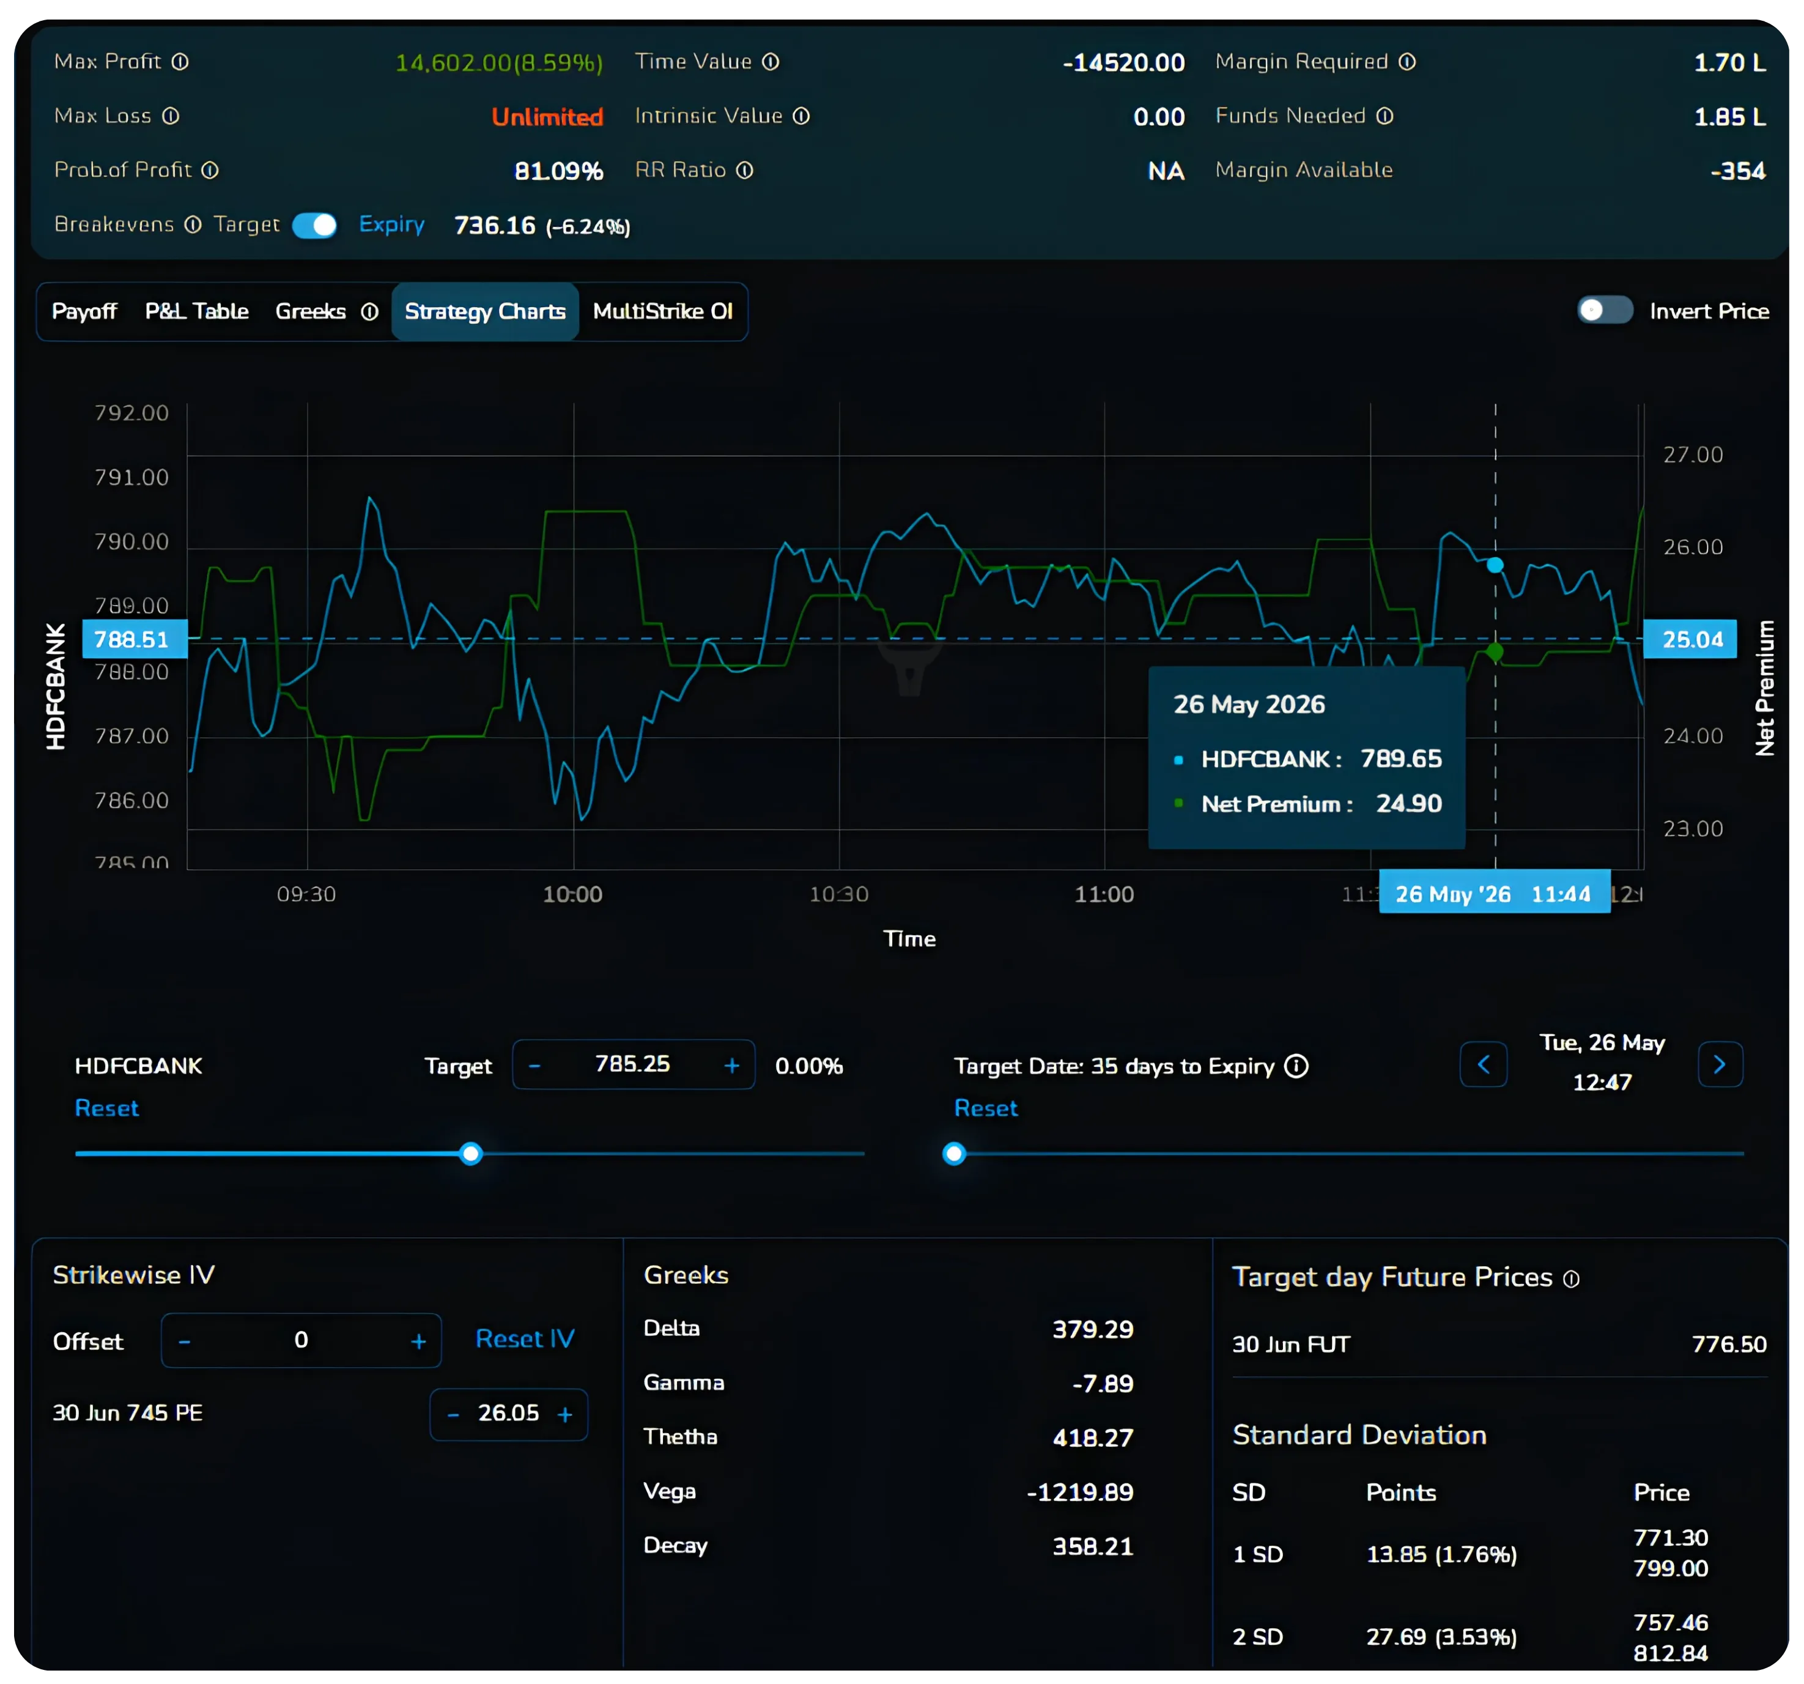Open the MultiStrike OI tab

662,311
